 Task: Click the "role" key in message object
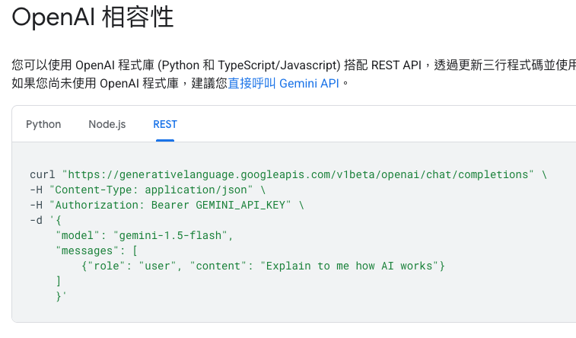[x=107, y=266]
